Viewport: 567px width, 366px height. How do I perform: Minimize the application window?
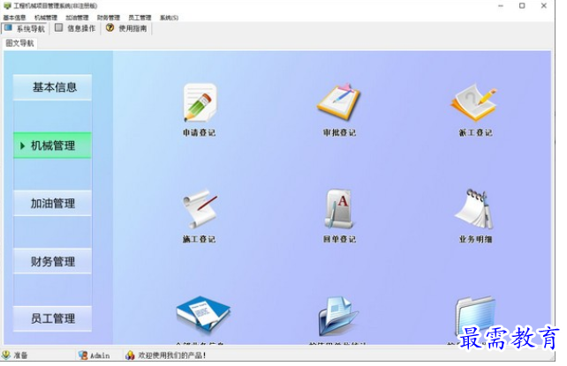coord(501,6)
